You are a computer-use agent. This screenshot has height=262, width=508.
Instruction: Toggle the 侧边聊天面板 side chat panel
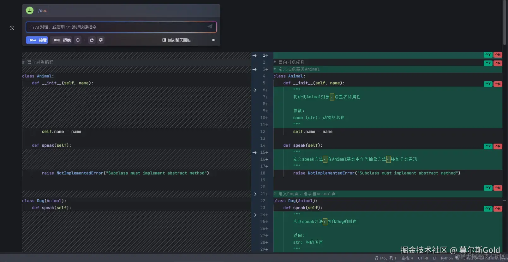tap(176, 40)
